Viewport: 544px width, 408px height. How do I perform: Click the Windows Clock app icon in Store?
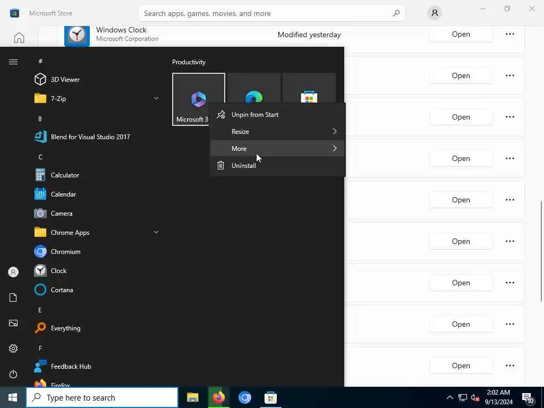coord(77,35)
